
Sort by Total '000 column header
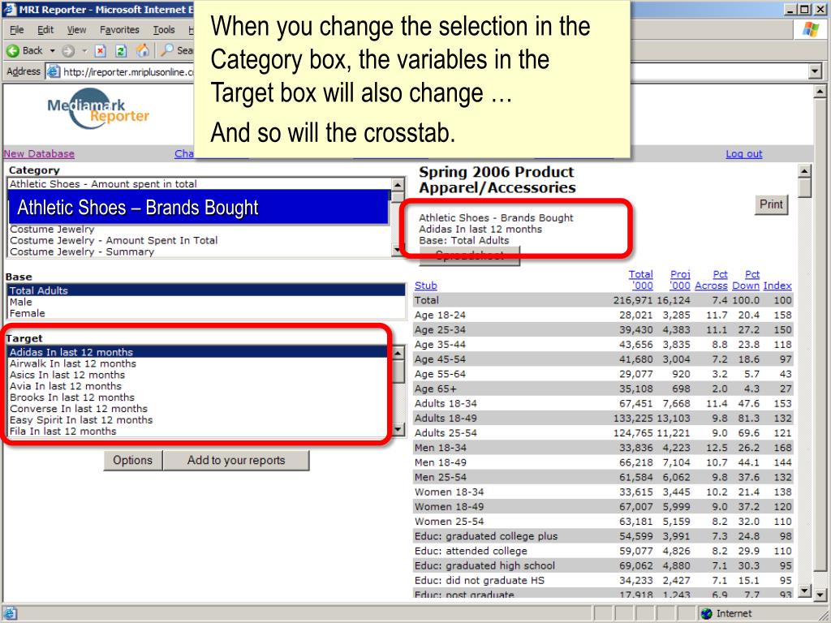(x=641, y=280)
